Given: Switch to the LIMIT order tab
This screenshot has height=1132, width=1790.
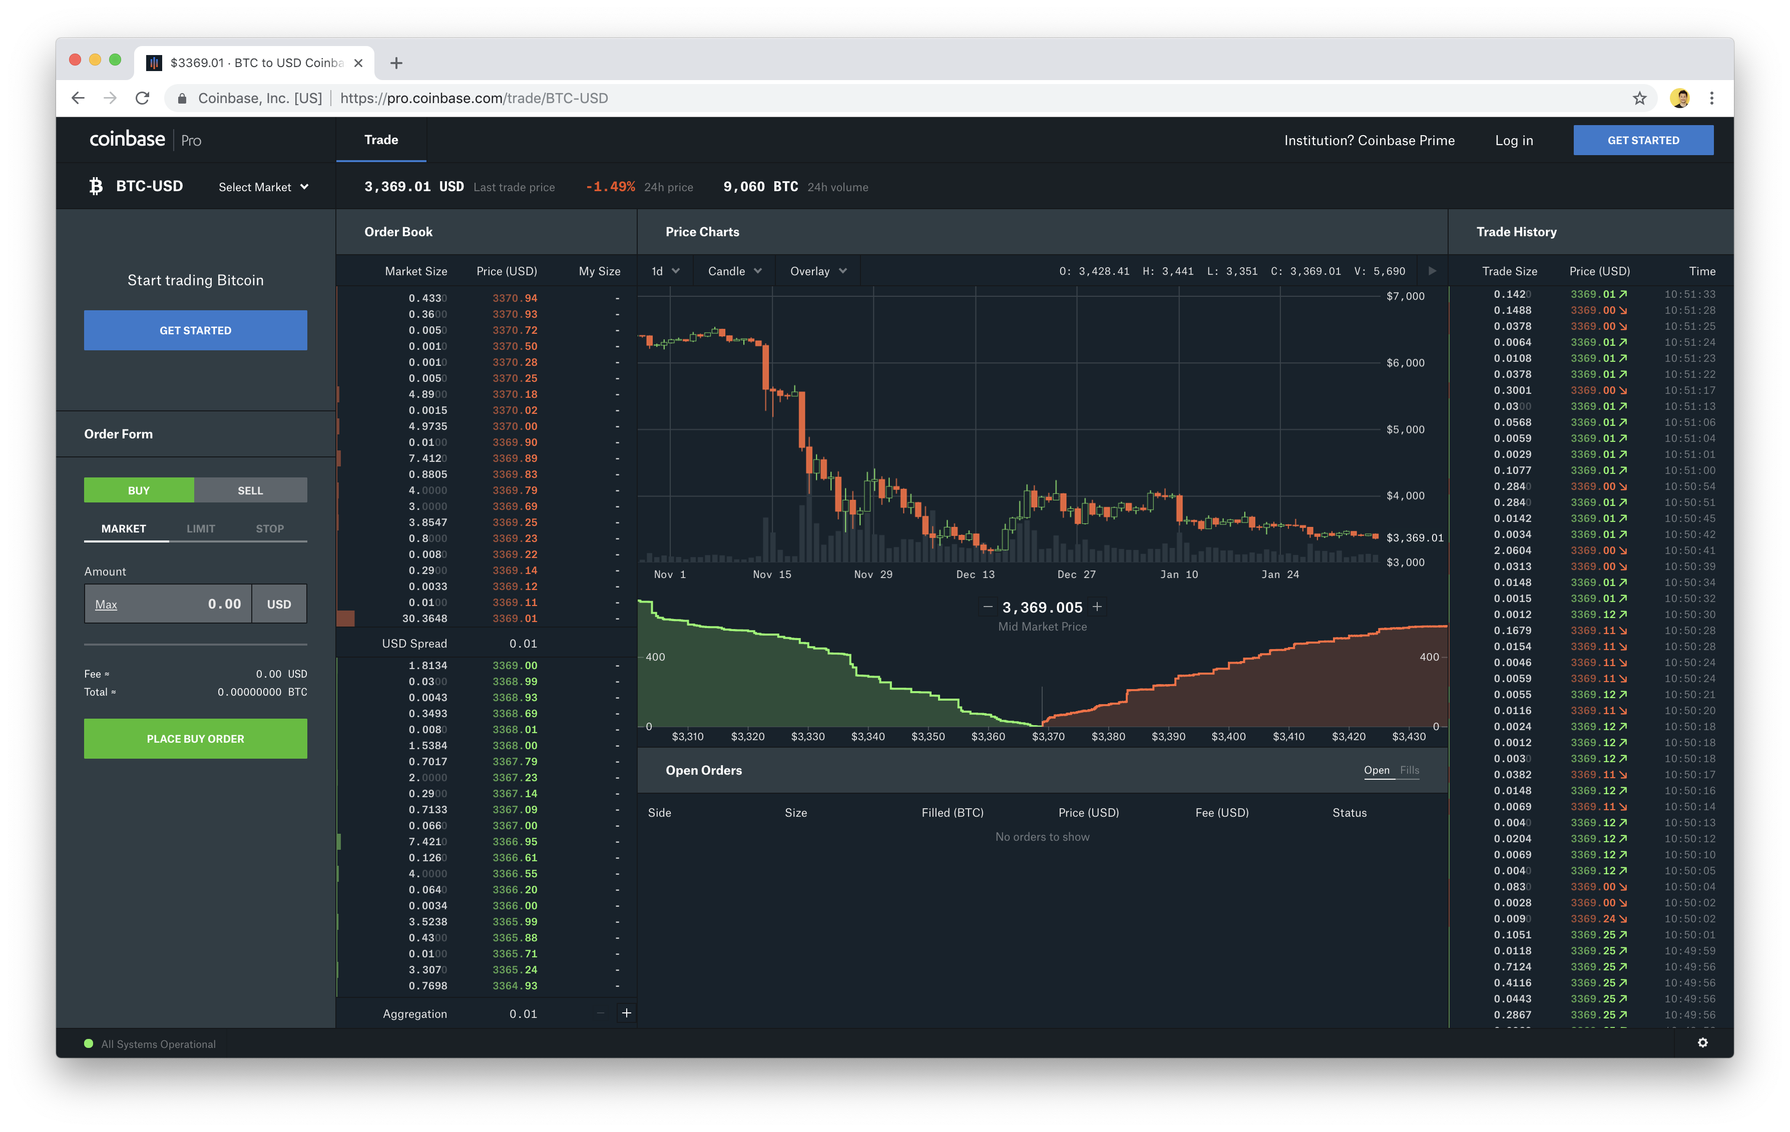Looking at the screenshot, I should pos(201,528).
